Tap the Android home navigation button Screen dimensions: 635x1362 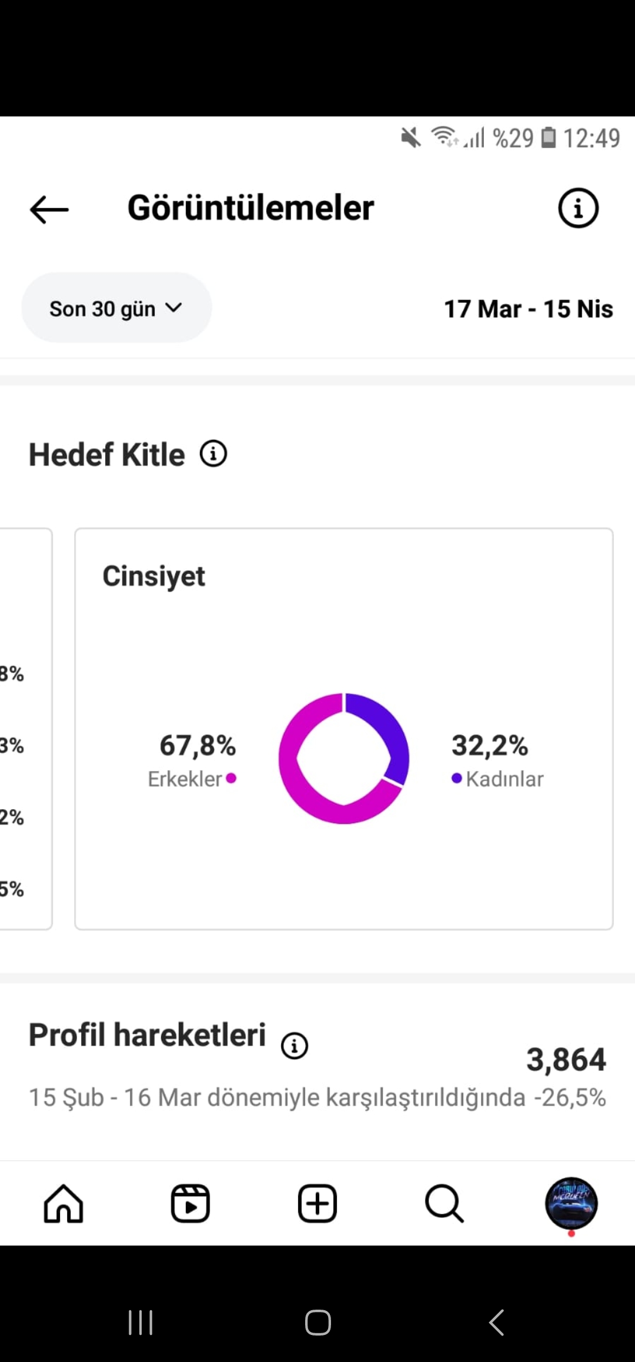(317, 1323)
